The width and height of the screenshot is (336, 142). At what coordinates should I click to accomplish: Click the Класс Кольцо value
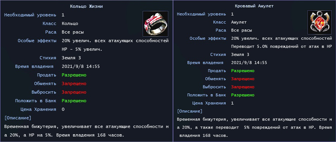tap(70, 23)
